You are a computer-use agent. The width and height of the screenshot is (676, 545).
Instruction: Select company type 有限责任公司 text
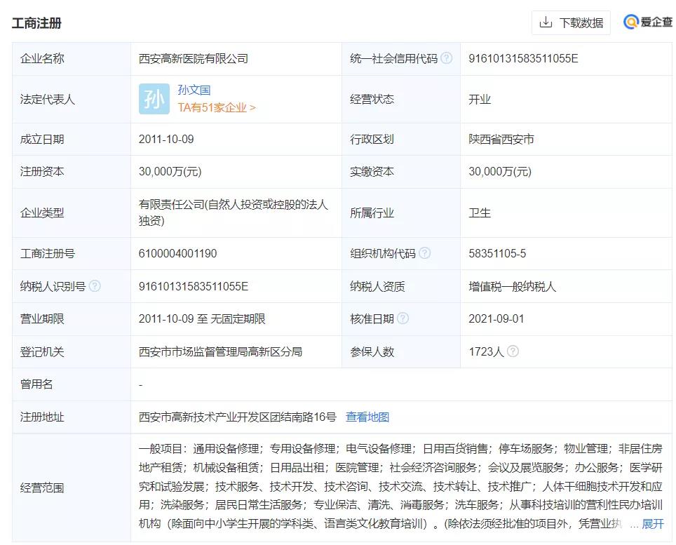point(234,213)
